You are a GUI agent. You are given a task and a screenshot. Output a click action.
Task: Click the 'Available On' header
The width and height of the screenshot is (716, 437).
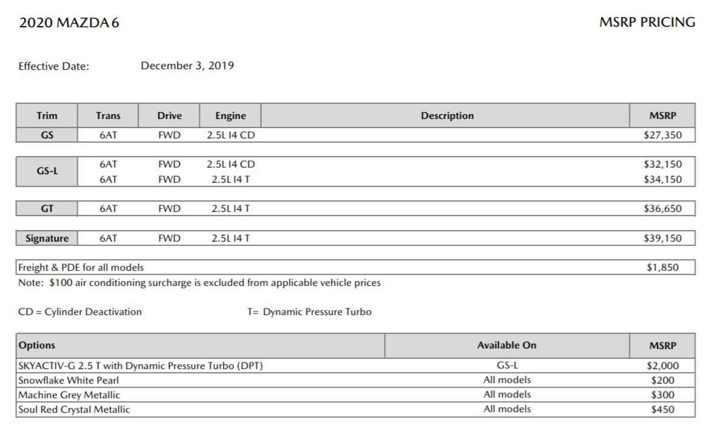(507, 345)
